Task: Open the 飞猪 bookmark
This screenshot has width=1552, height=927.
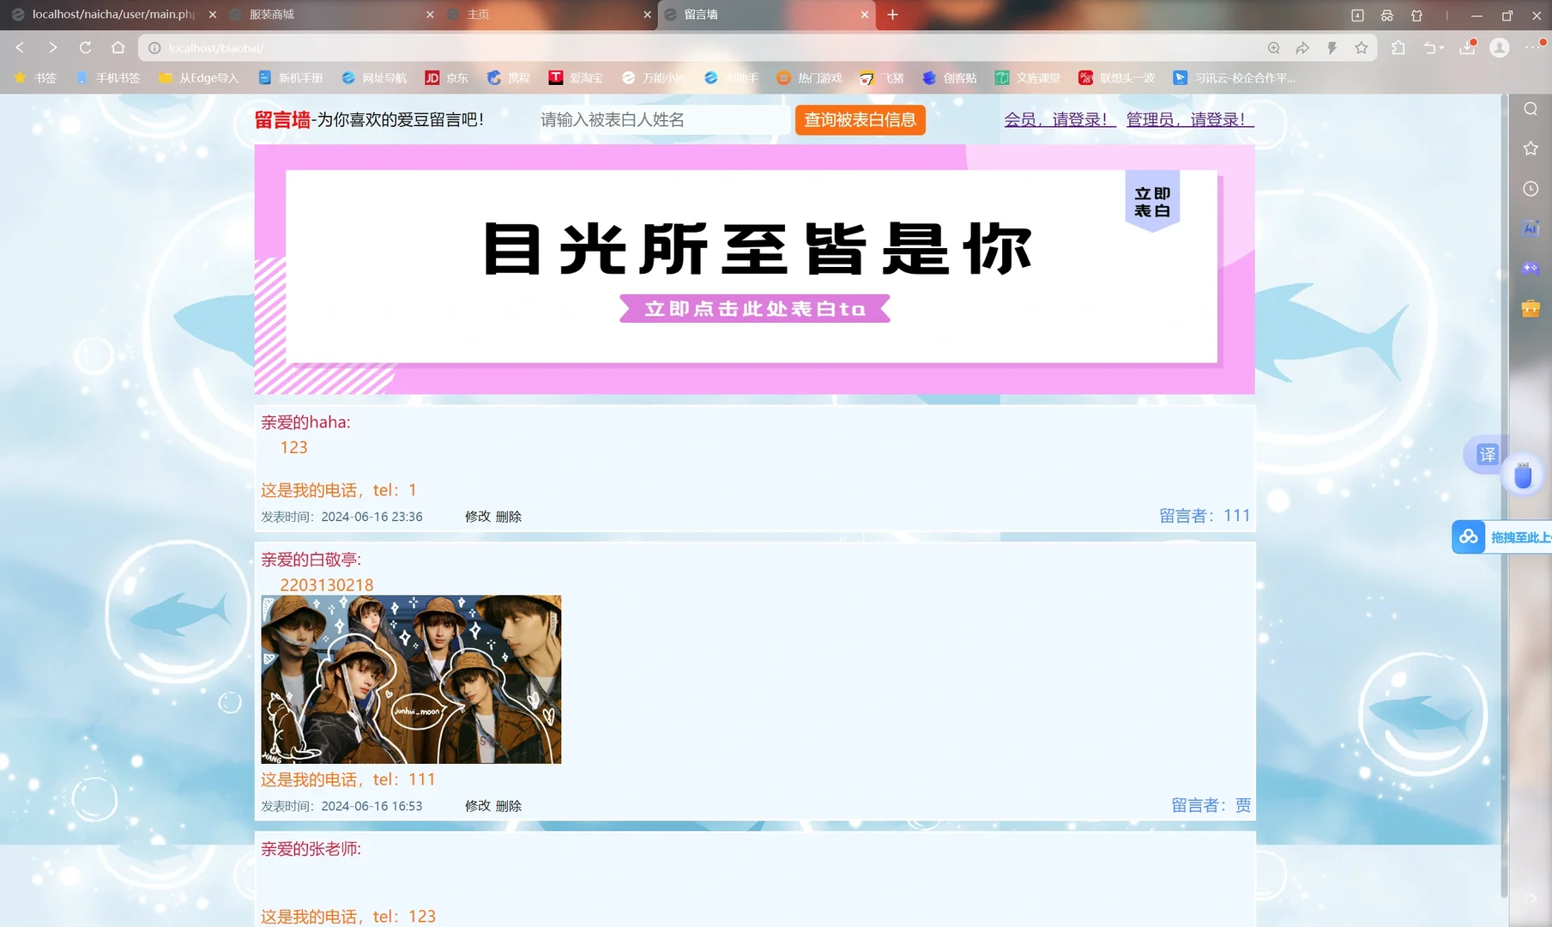Action: pos(883,77)
